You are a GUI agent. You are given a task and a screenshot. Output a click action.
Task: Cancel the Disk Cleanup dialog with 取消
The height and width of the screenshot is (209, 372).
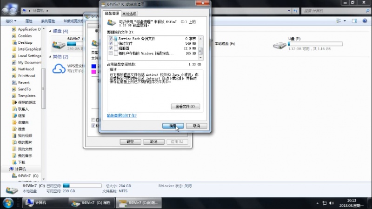(196, 126)
